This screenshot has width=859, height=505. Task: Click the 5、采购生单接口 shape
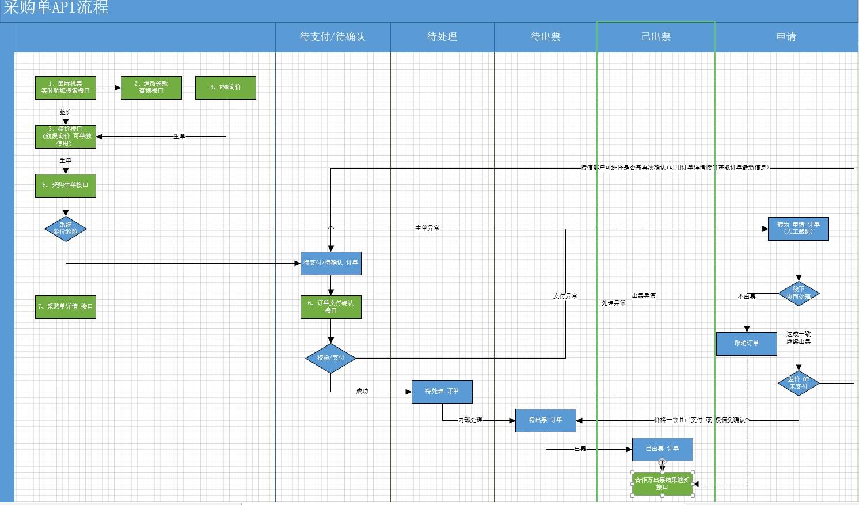pyautogui.click(x=65, y=185)
